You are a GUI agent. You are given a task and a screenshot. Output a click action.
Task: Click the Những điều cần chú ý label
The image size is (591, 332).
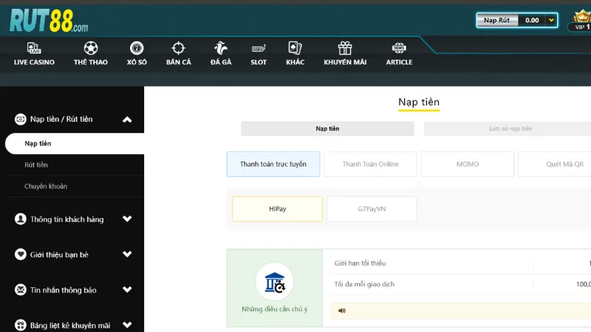tap(274, 309)
